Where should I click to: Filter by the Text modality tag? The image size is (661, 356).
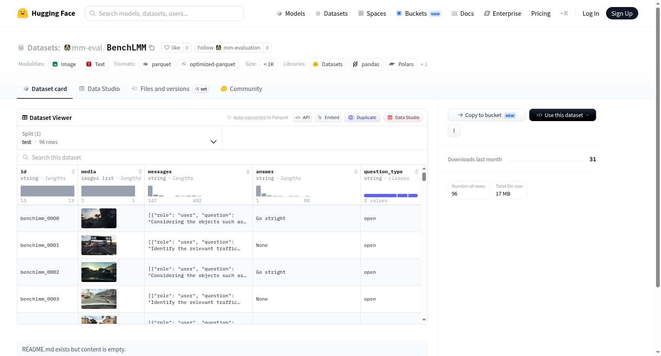(x=95, y=64)
